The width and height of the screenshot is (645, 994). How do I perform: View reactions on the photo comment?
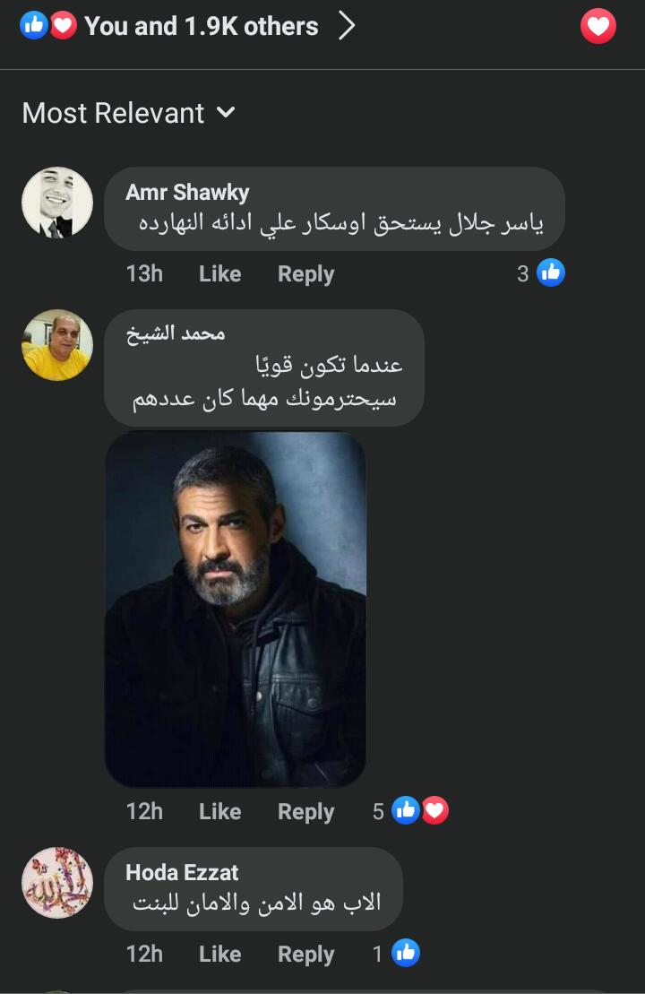click(x=419, y=811)
